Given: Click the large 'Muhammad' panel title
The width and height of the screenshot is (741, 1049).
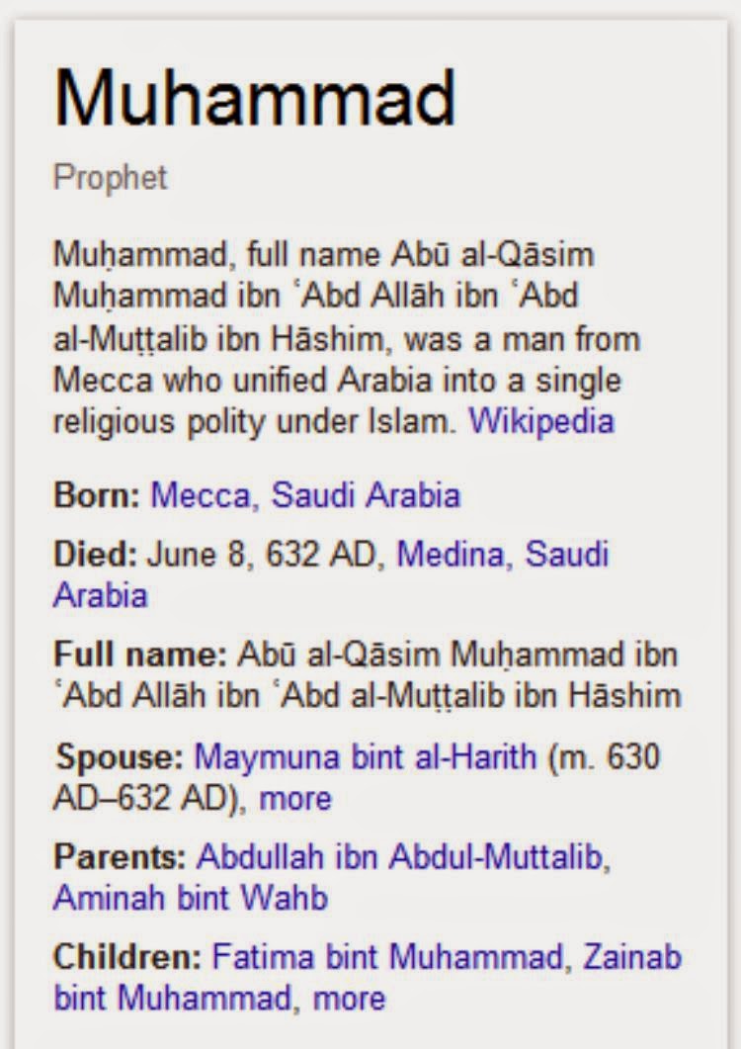Looking at the screenshot, I should pos(254,99).
